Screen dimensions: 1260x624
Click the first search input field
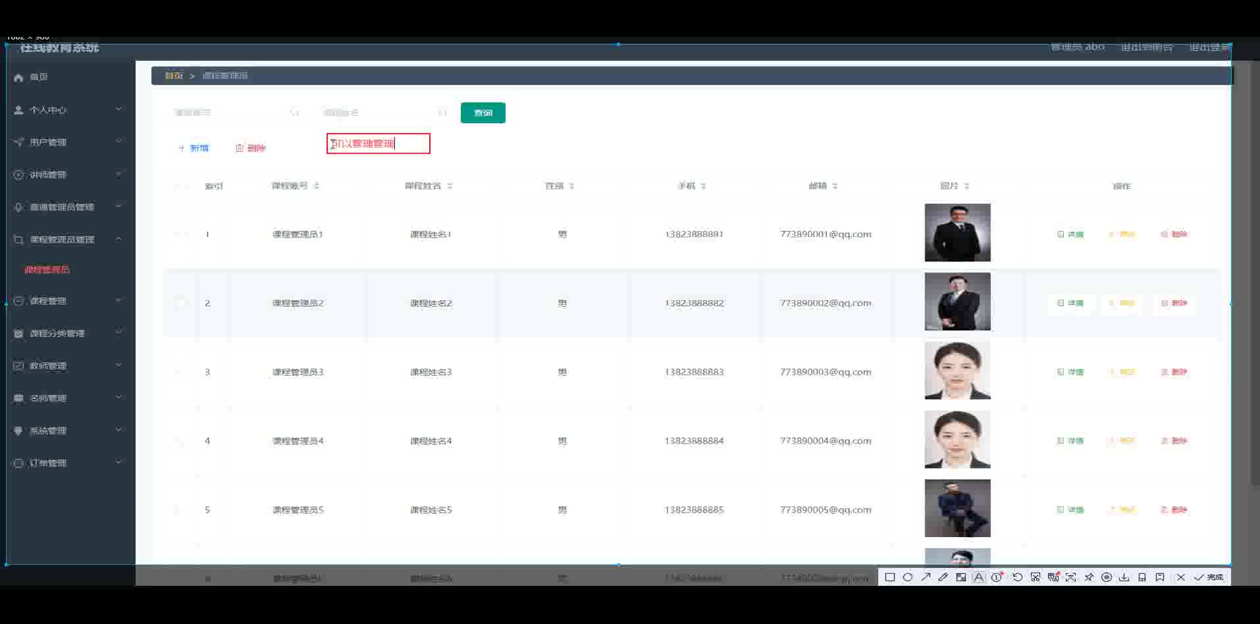click(x=237, y=113)
